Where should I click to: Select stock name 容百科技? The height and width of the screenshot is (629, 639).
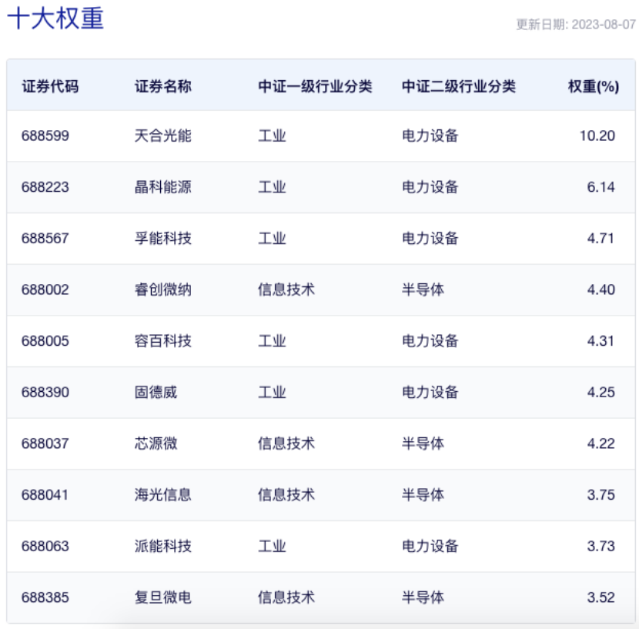pos(163,341)
